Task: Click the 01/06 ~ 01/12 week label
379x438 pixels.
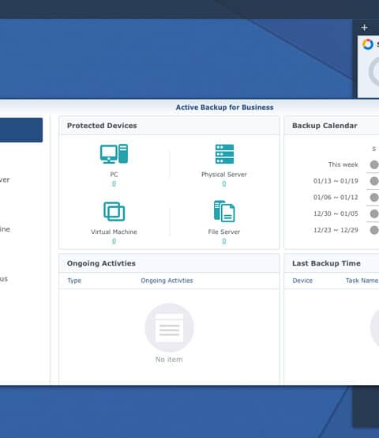Action: click(x=336, y=198)
